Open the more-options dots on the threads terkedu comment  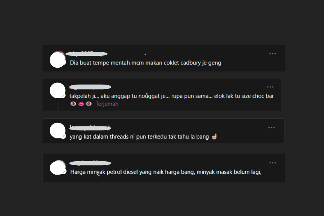pyautogui.click(x=271, y=127)
